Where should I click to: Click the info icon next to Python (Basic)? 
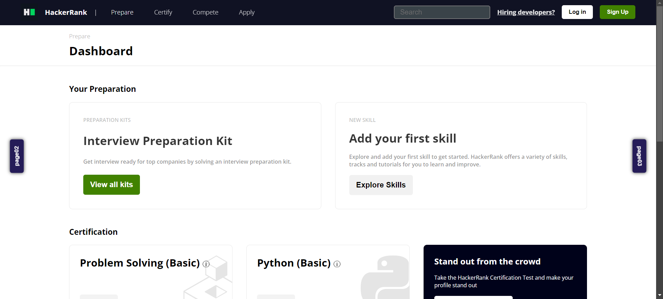click(x=337, y=264)
